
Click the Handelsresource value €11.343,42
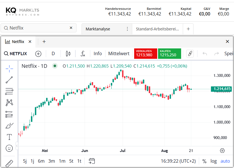[120, 14]
